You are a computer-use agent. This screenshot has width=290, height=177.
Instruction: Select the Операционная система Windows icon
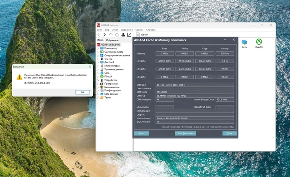102,55
